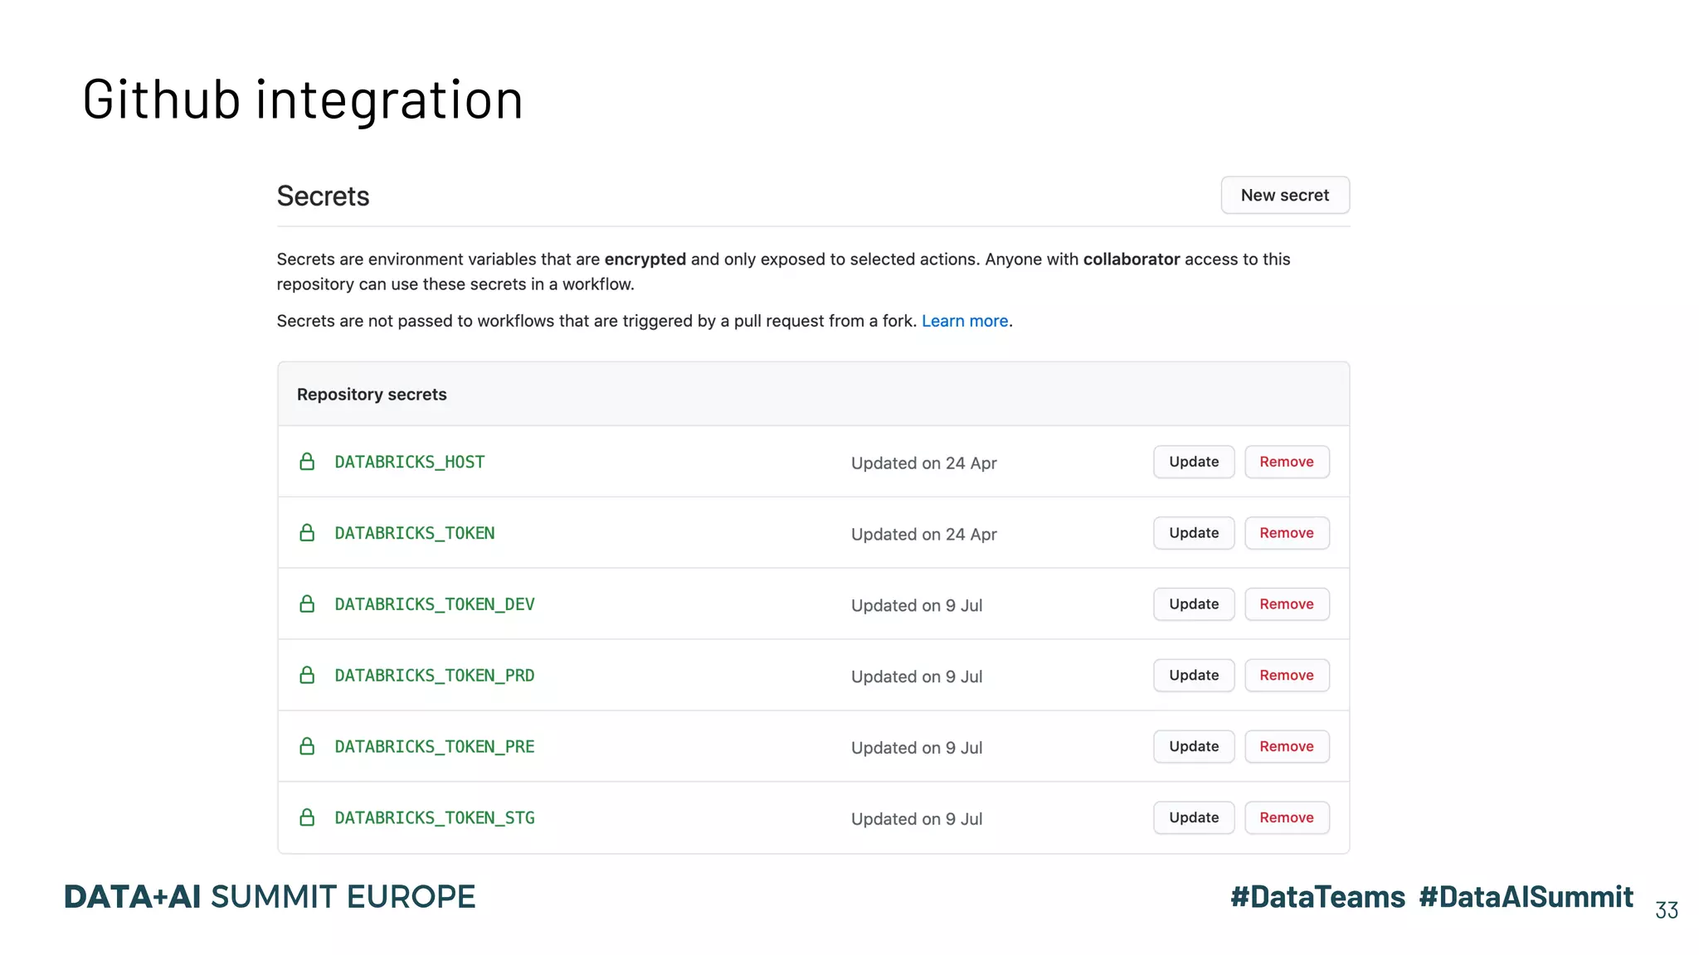Update the DATABRICKS_HOST secret
Viewport: 1699px width, 955px height.
(x=1194, y=462)
